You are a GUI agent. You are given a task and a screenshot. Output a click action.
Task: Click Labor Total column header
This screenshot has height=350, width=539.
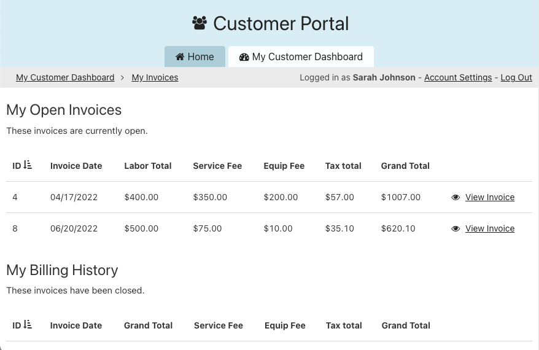click(x=147, y=166)
